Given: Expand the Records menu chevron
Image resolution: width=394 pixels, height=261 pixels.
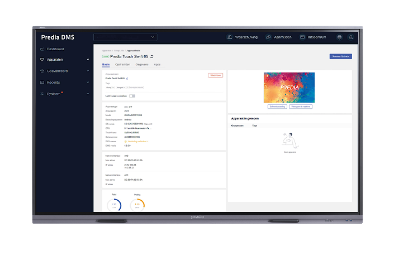Looking at the screenshot, I should [x=88, y=82].
